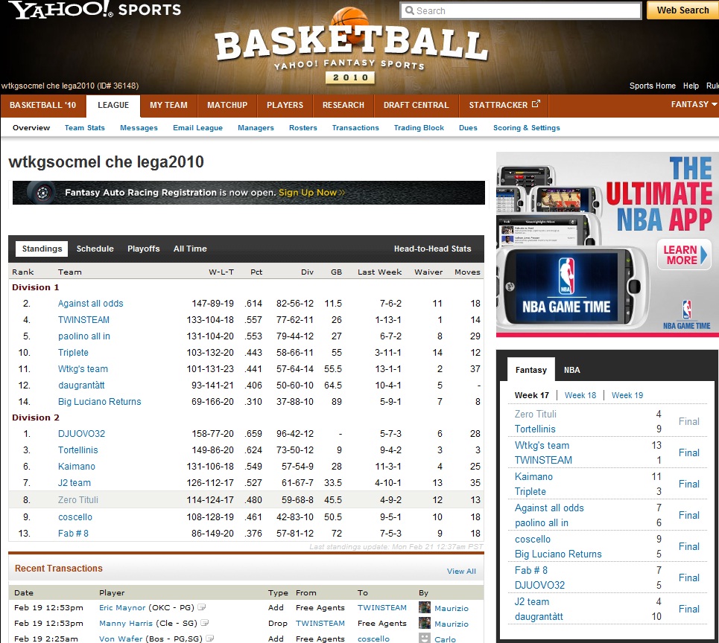Switch to the Playoffs standings tab
Screen dimensions: 719x643
(143, 249)
